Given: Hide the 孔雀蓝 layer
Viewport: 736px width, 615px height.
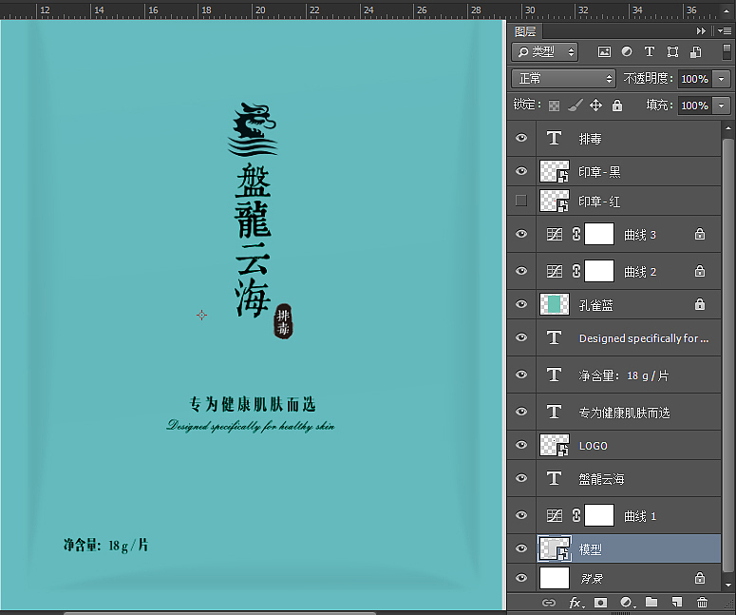Looking at the screenshot, I should (x=521, y=304).
